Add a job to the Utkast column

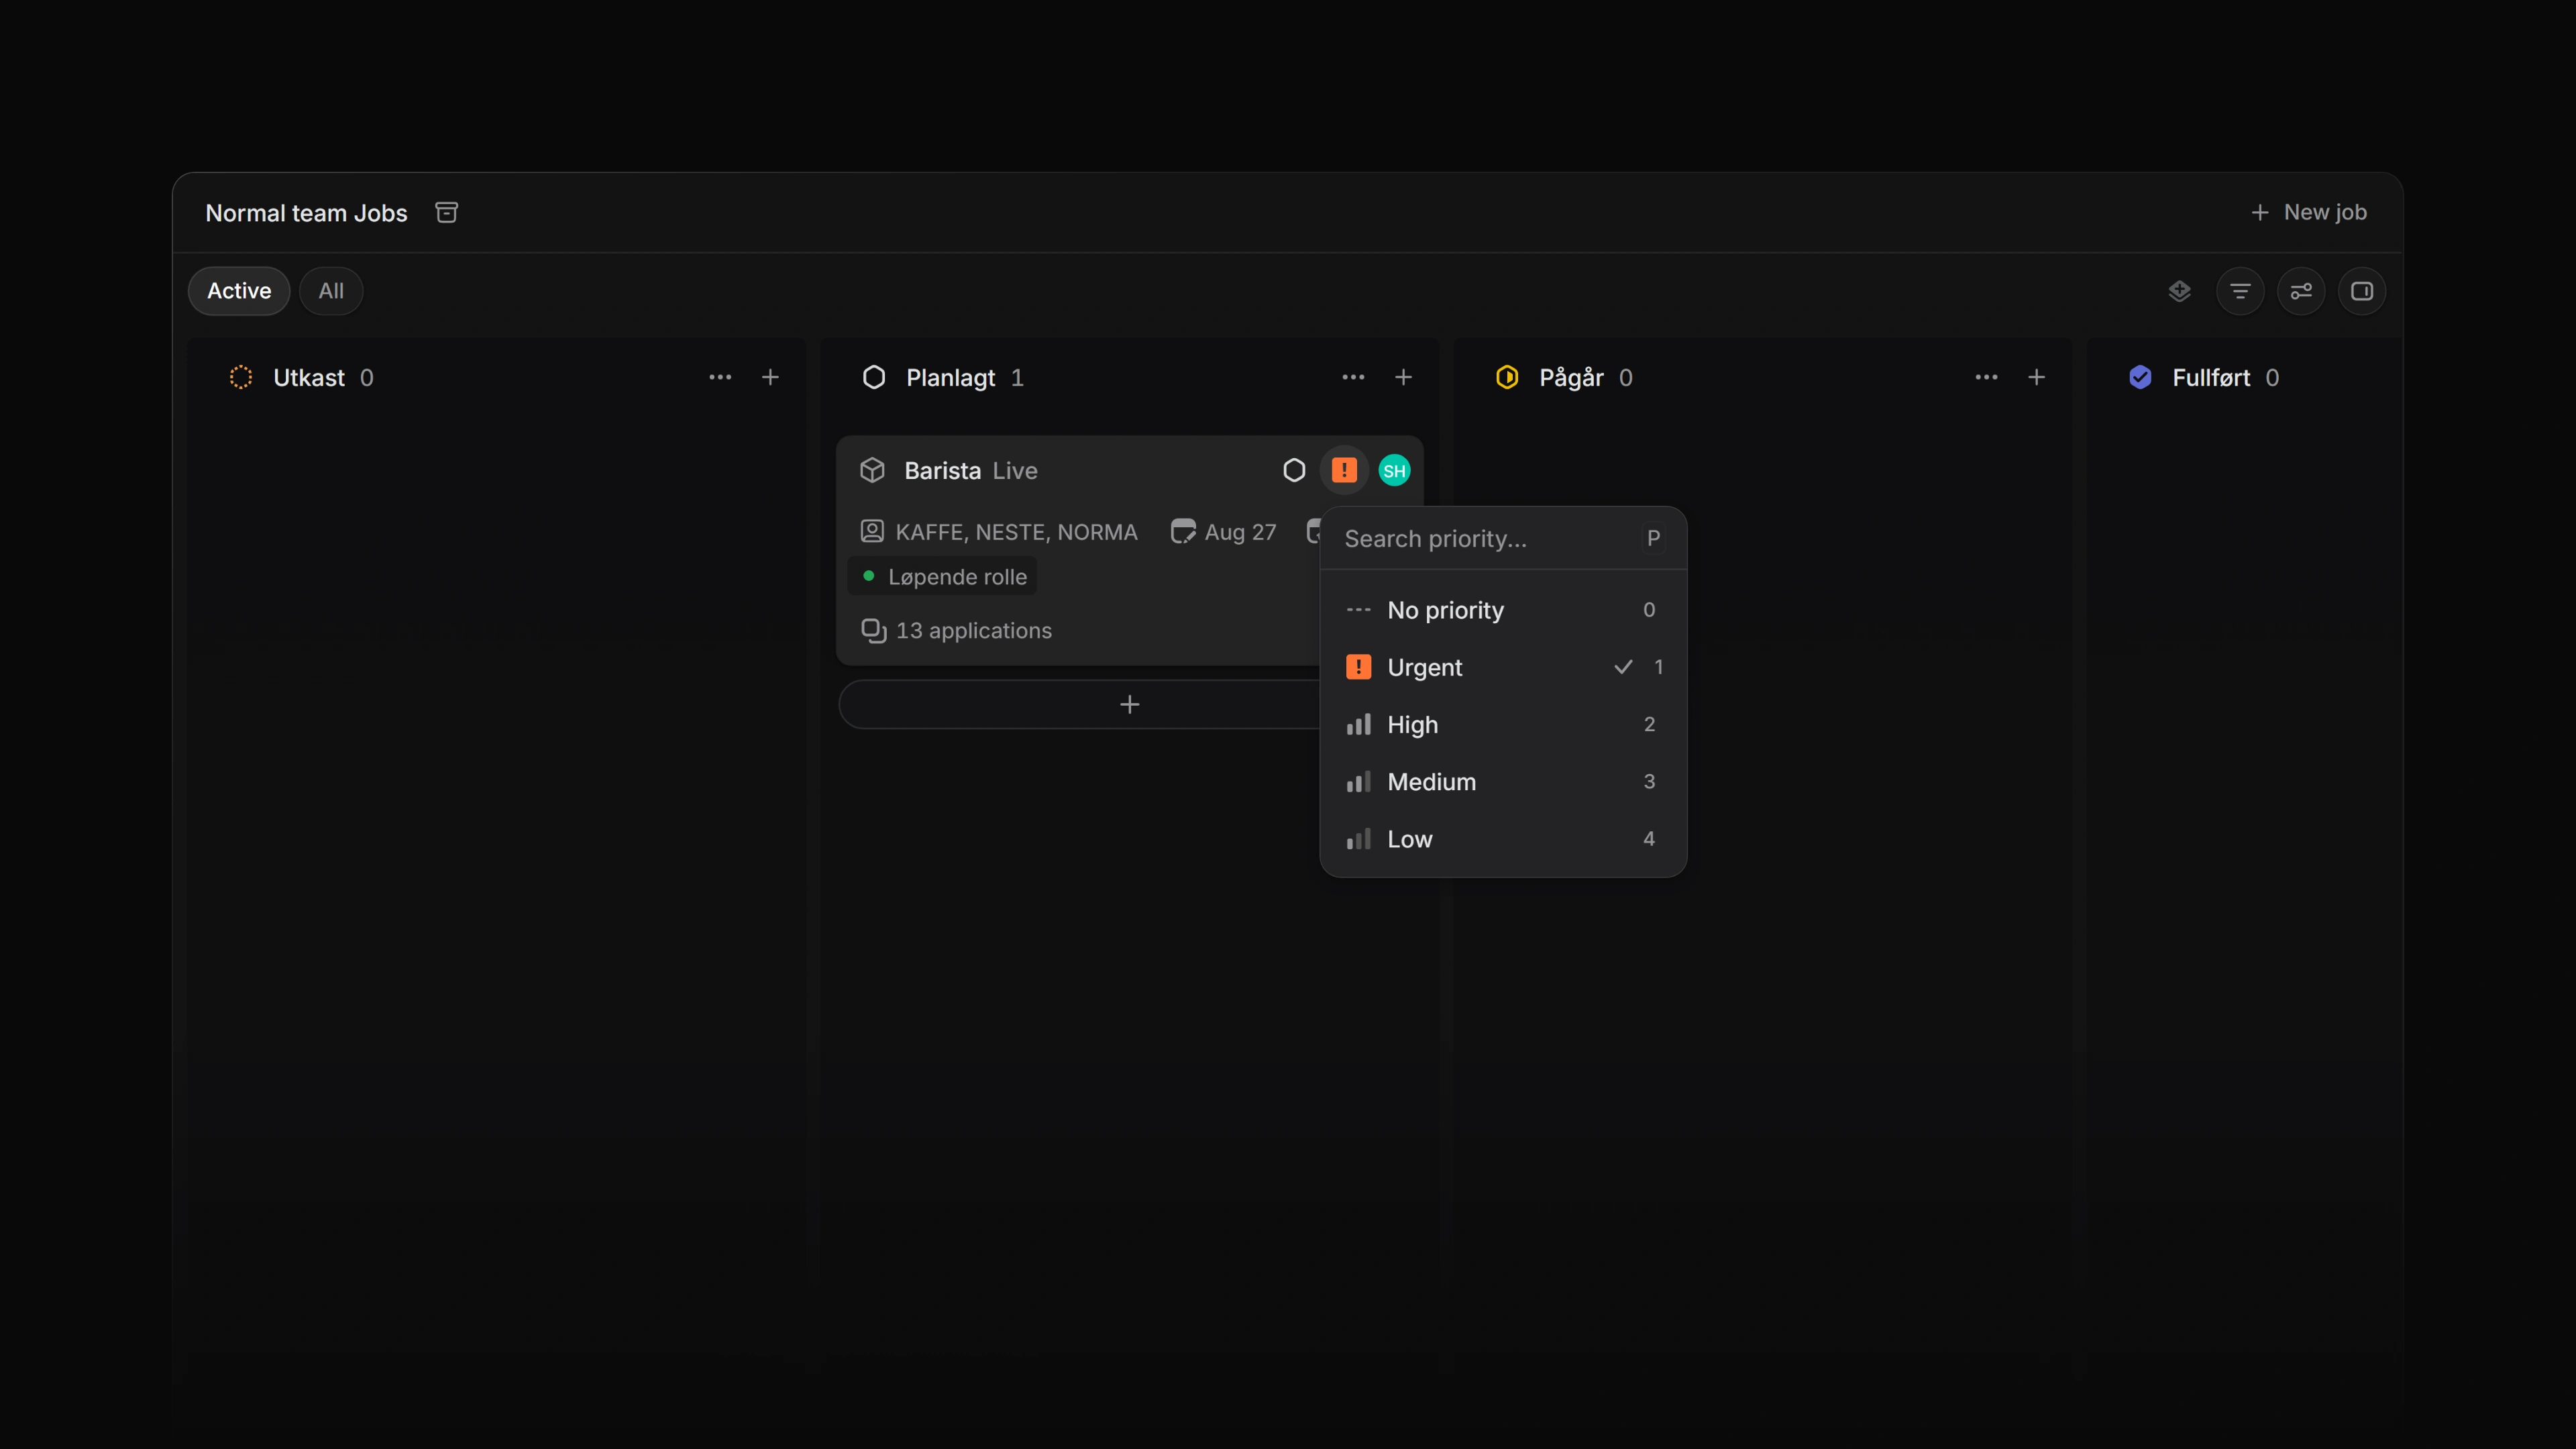tap(770, 377)
